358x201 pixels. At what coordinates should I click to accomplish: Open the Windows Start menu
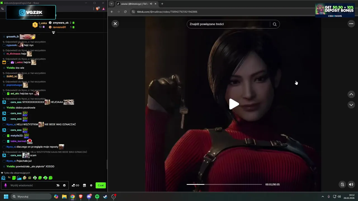6,197
